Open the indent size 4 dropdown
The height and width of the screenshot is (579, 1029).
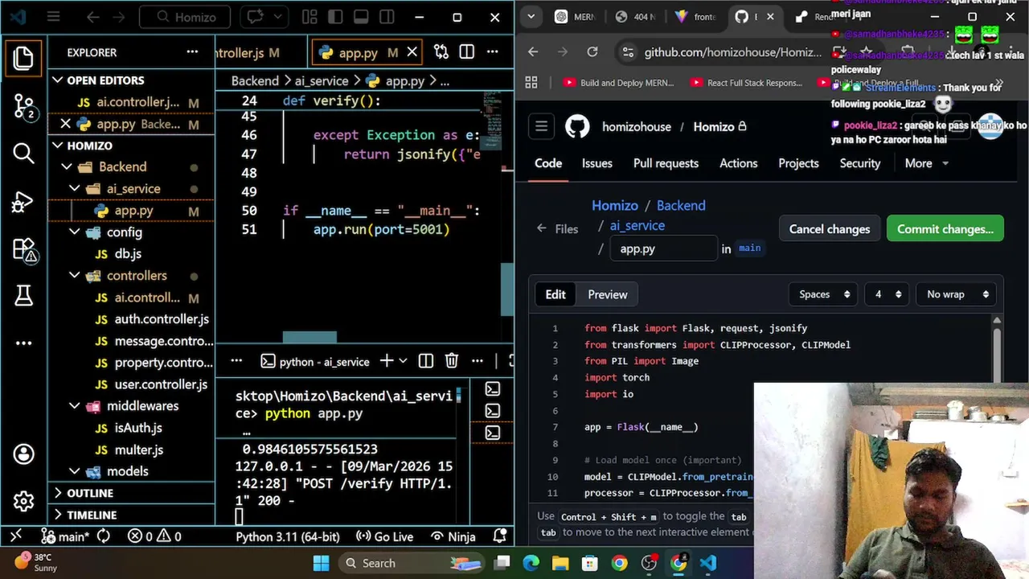[888, 294]
